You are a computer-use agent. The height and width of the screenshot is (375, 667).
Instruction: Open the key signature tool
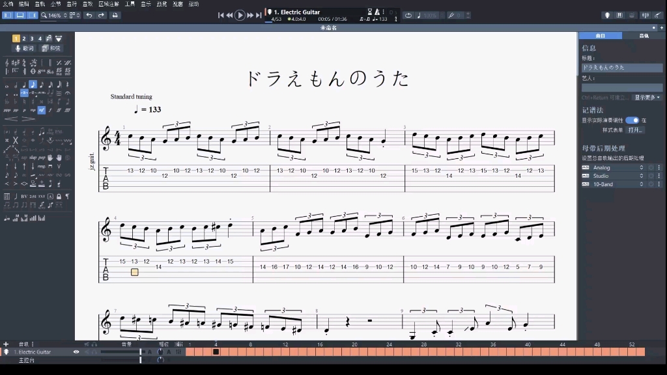[16, 63]
